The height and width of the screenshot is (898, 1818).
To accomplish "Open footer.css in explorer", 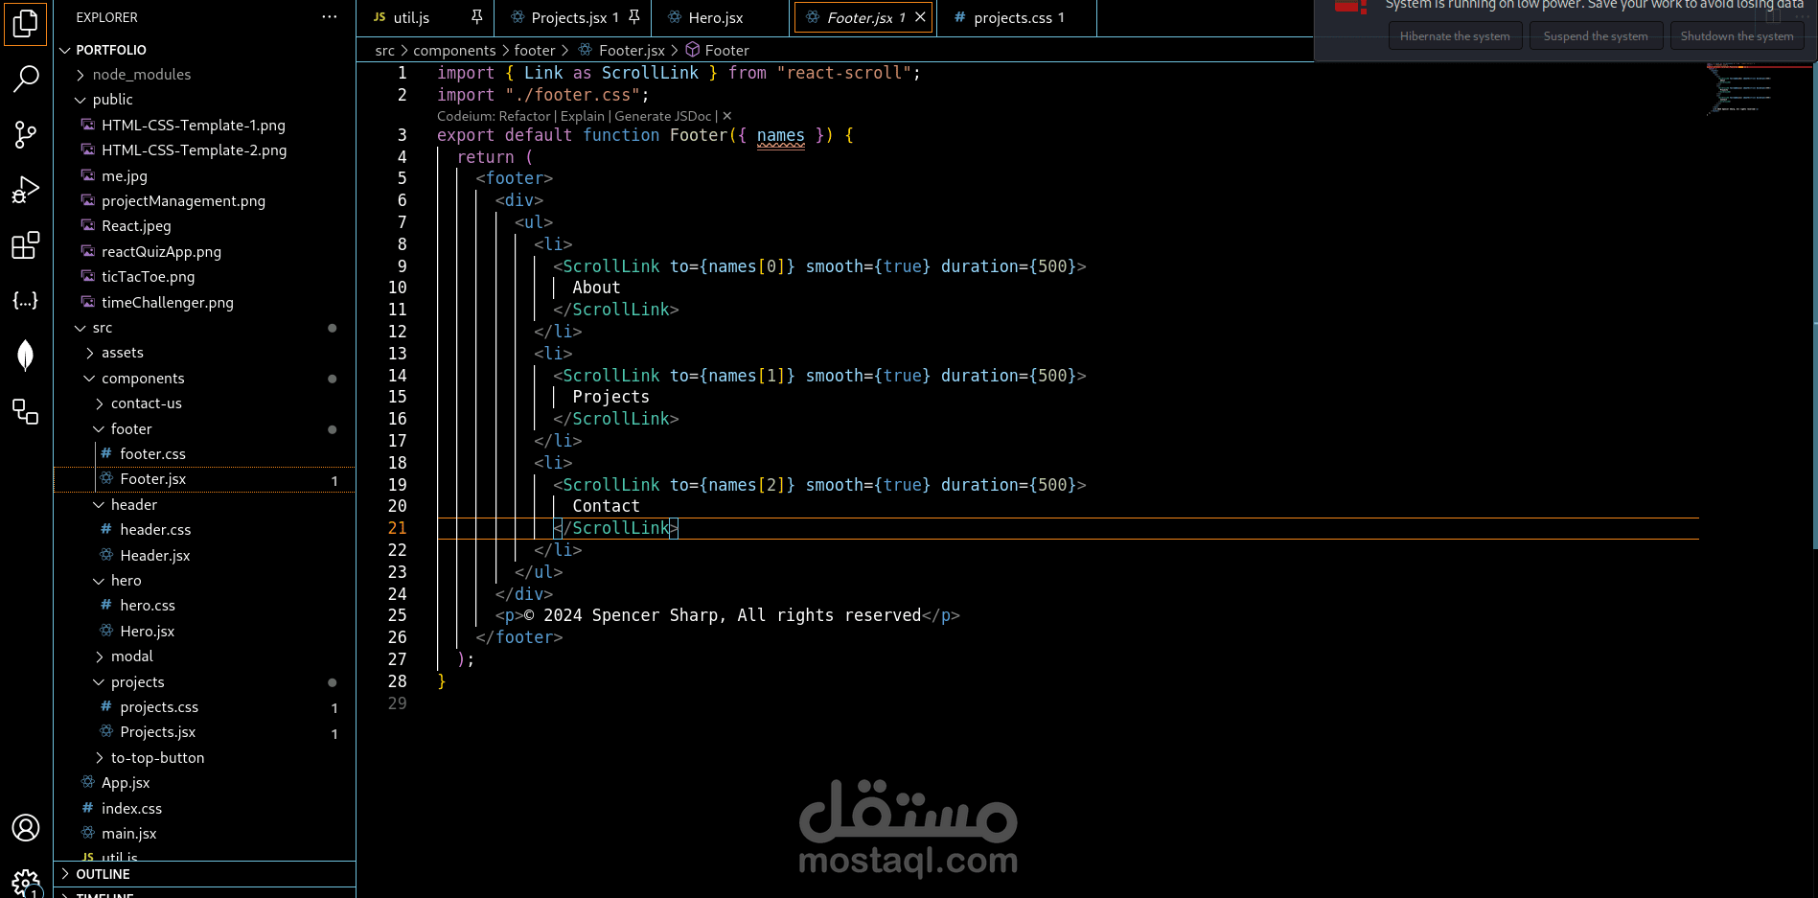I will tap(204, 454).
